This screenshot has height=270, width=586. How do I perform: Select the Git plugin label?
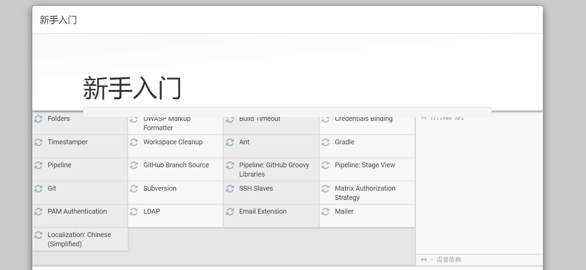52,188
